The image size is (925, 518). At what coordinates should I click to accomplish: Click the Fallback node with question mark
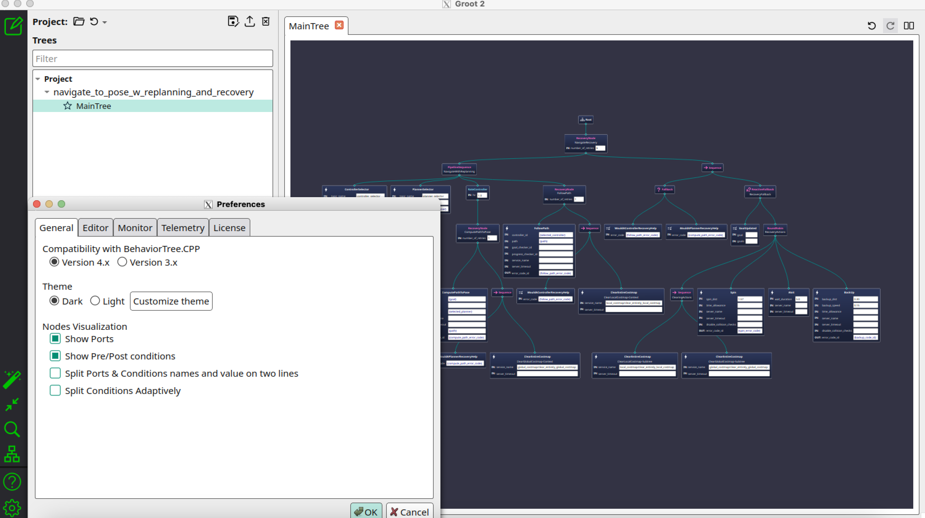click(665, 189)
